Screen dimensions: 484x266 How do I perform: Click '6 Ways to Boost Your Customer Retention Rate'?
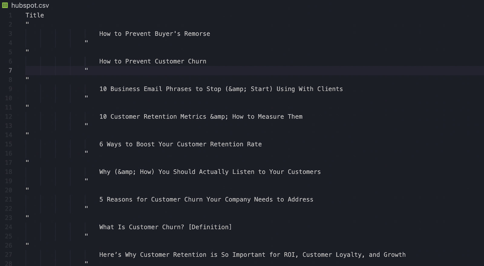coord(181,144)
